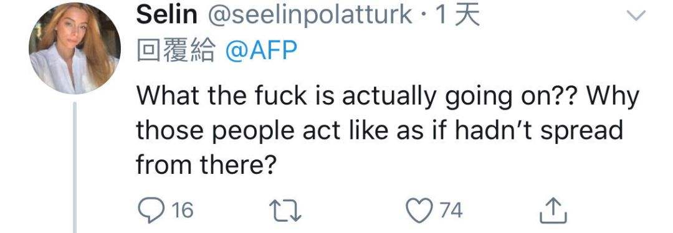Open the share options icon
Viewport: 673px width, 233px height.
point(553,210)
